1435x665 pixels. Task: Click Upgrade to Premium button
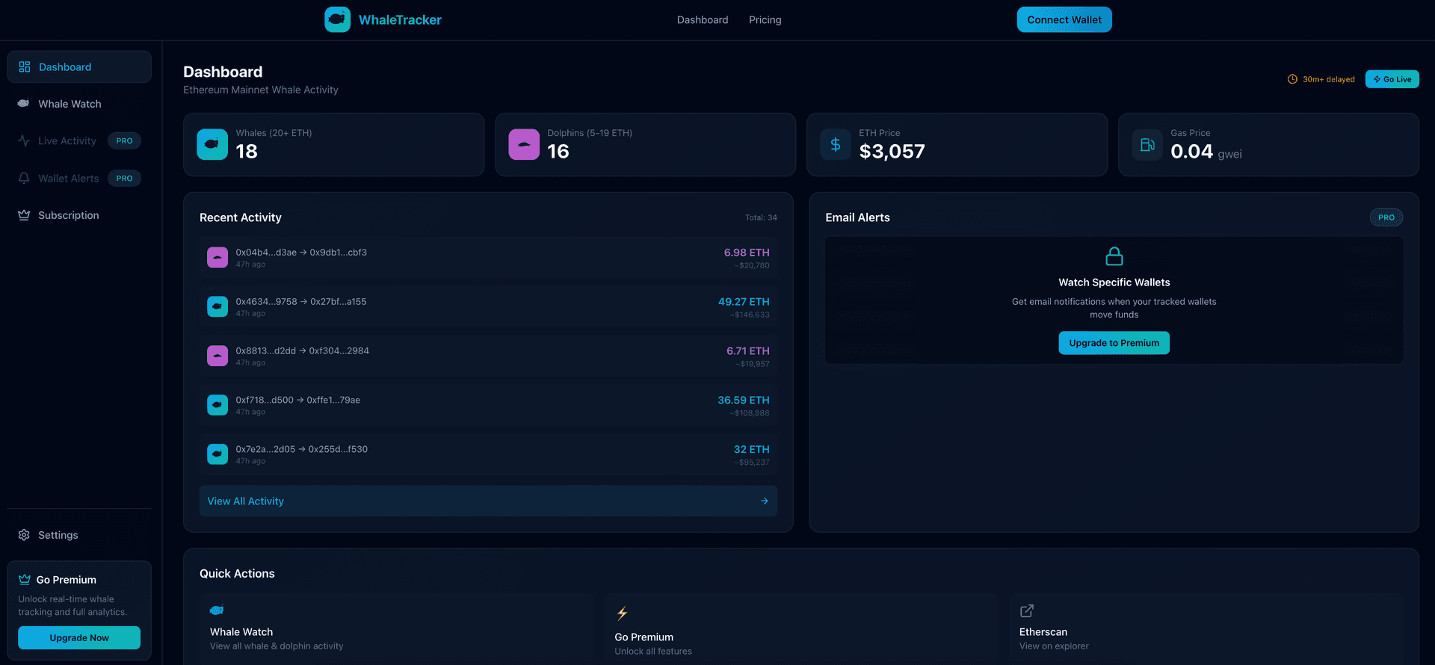tap(1114, 343)
